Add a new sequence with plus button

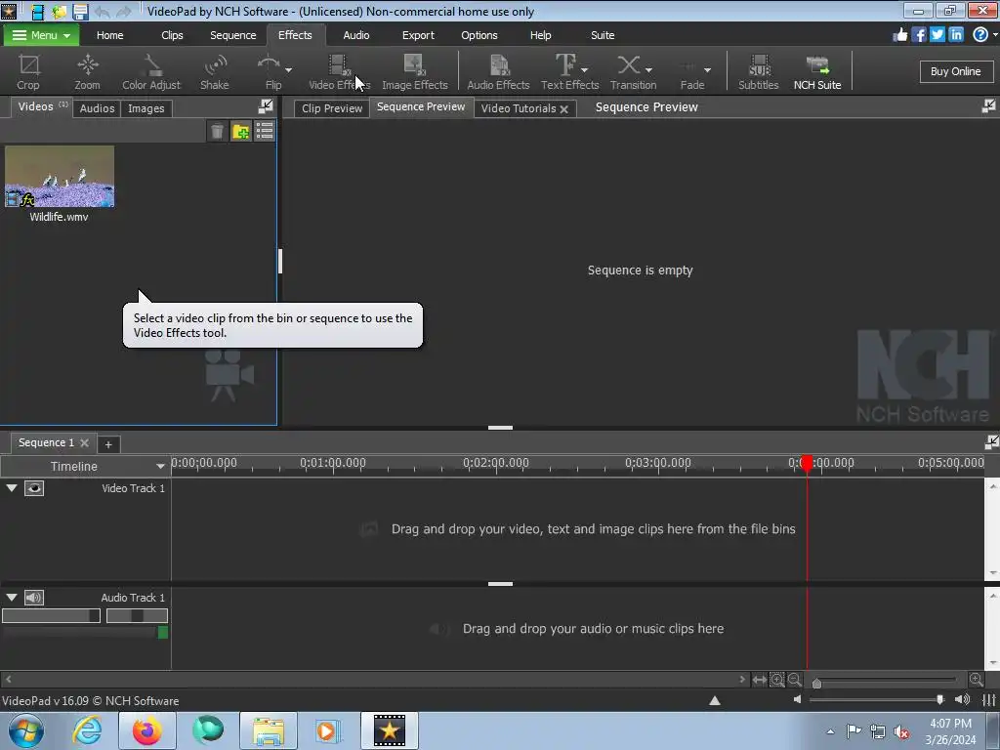point(108,444)
